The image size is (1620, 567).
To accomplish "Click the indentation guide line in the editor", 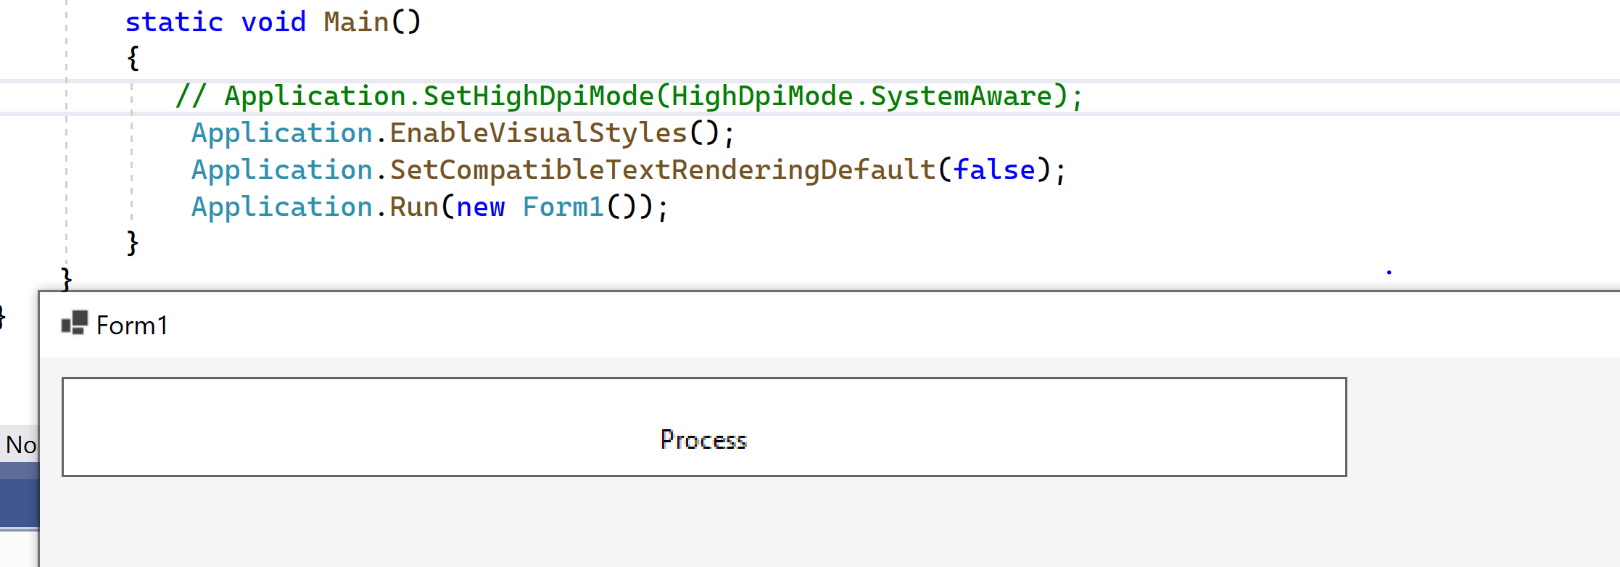I will pos(66,145).
